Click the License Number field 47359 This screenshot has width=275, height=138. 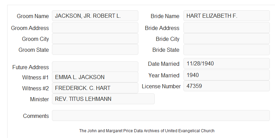click(226, 86)
